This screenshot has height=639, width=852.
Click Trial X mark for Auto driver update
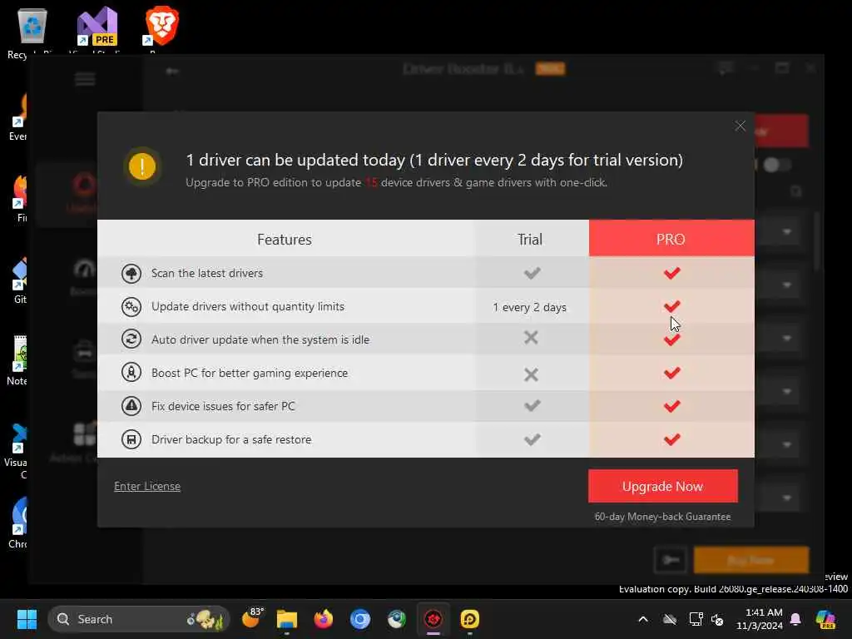[531, 338]
